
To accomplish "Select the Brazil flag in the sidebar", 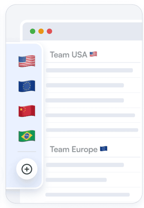I will point(27,136).
